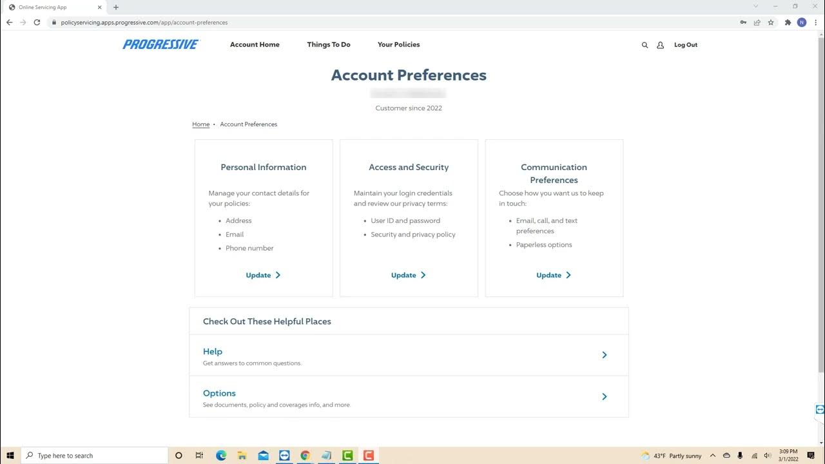Open the site search magnifier icon
The height and width of the screenshot is (464, 825).
pyautogui.click(x=645, y=45)
